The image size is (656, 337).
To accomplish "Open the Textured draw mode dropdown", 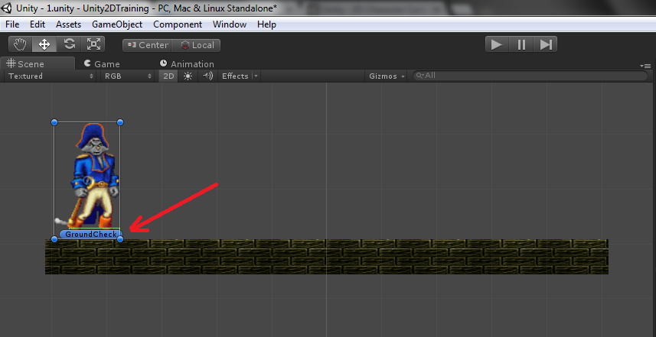I will tap(51, 76).
